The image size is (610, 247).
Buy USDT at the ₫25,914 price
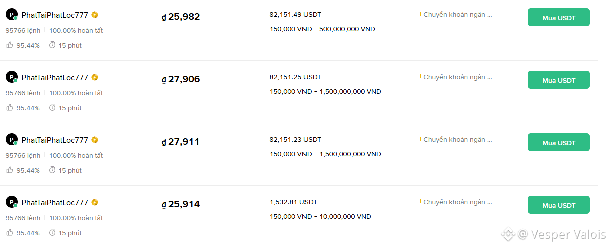pyautogui.click(x=559, y=205)
